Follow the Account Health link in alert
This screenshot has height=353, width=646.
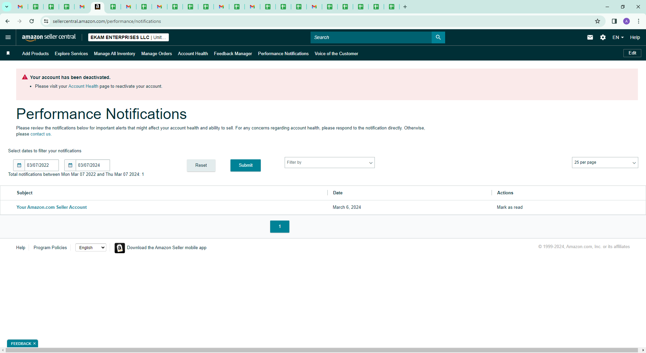point(83,86)
